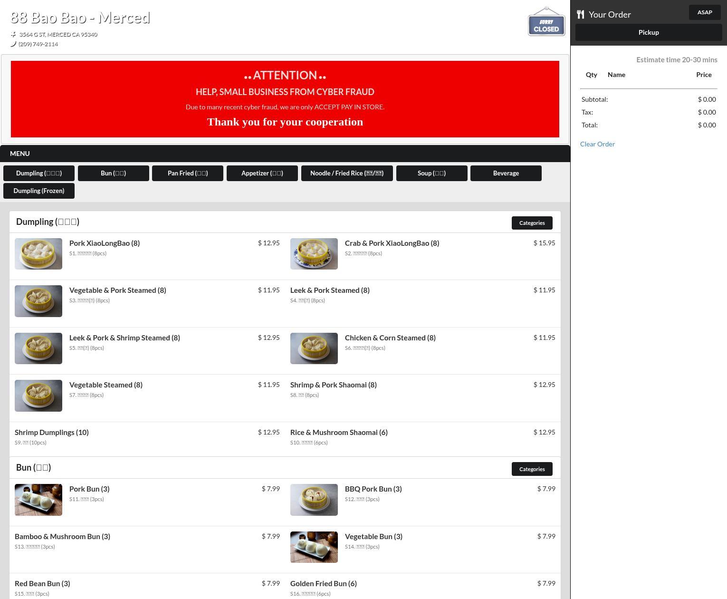The width and height of the screenshot is (727, 599).
Task: Click the fork and knife order icon
Action: pos(580,14)
